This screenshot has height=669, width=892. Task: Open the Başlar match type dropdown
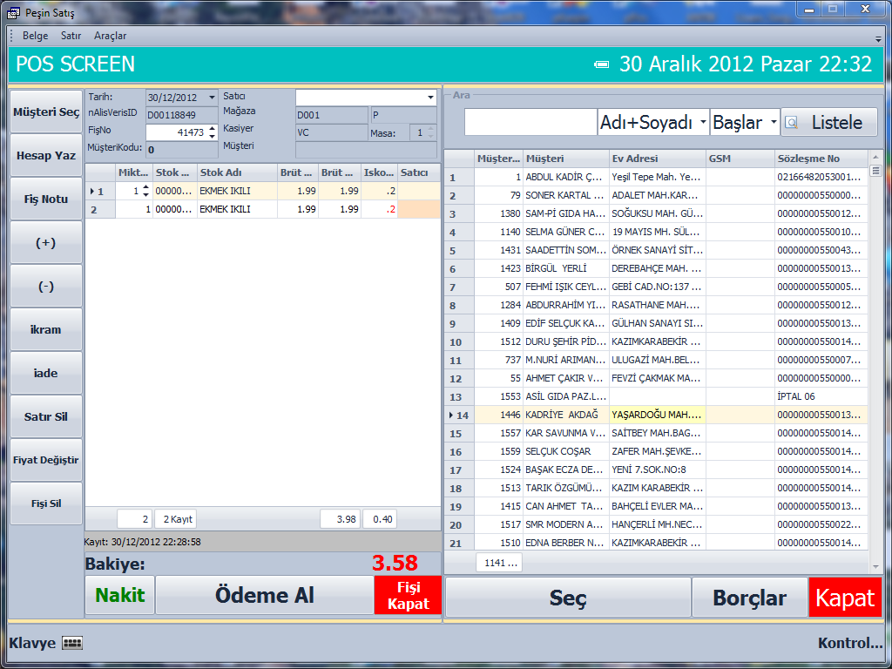click(x=773, y=123)
